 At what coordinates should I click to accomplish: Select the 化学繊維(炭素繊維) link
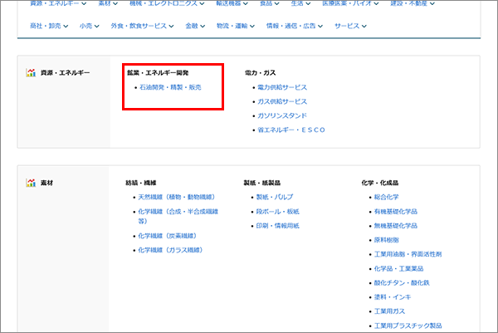click(168, 236)
